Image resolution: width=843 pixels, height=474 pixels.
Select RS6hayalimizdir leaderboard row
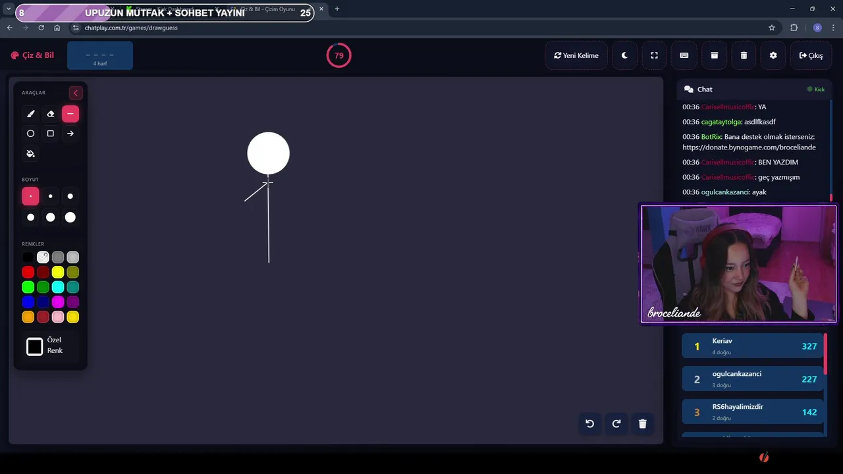tap(753, 411)
